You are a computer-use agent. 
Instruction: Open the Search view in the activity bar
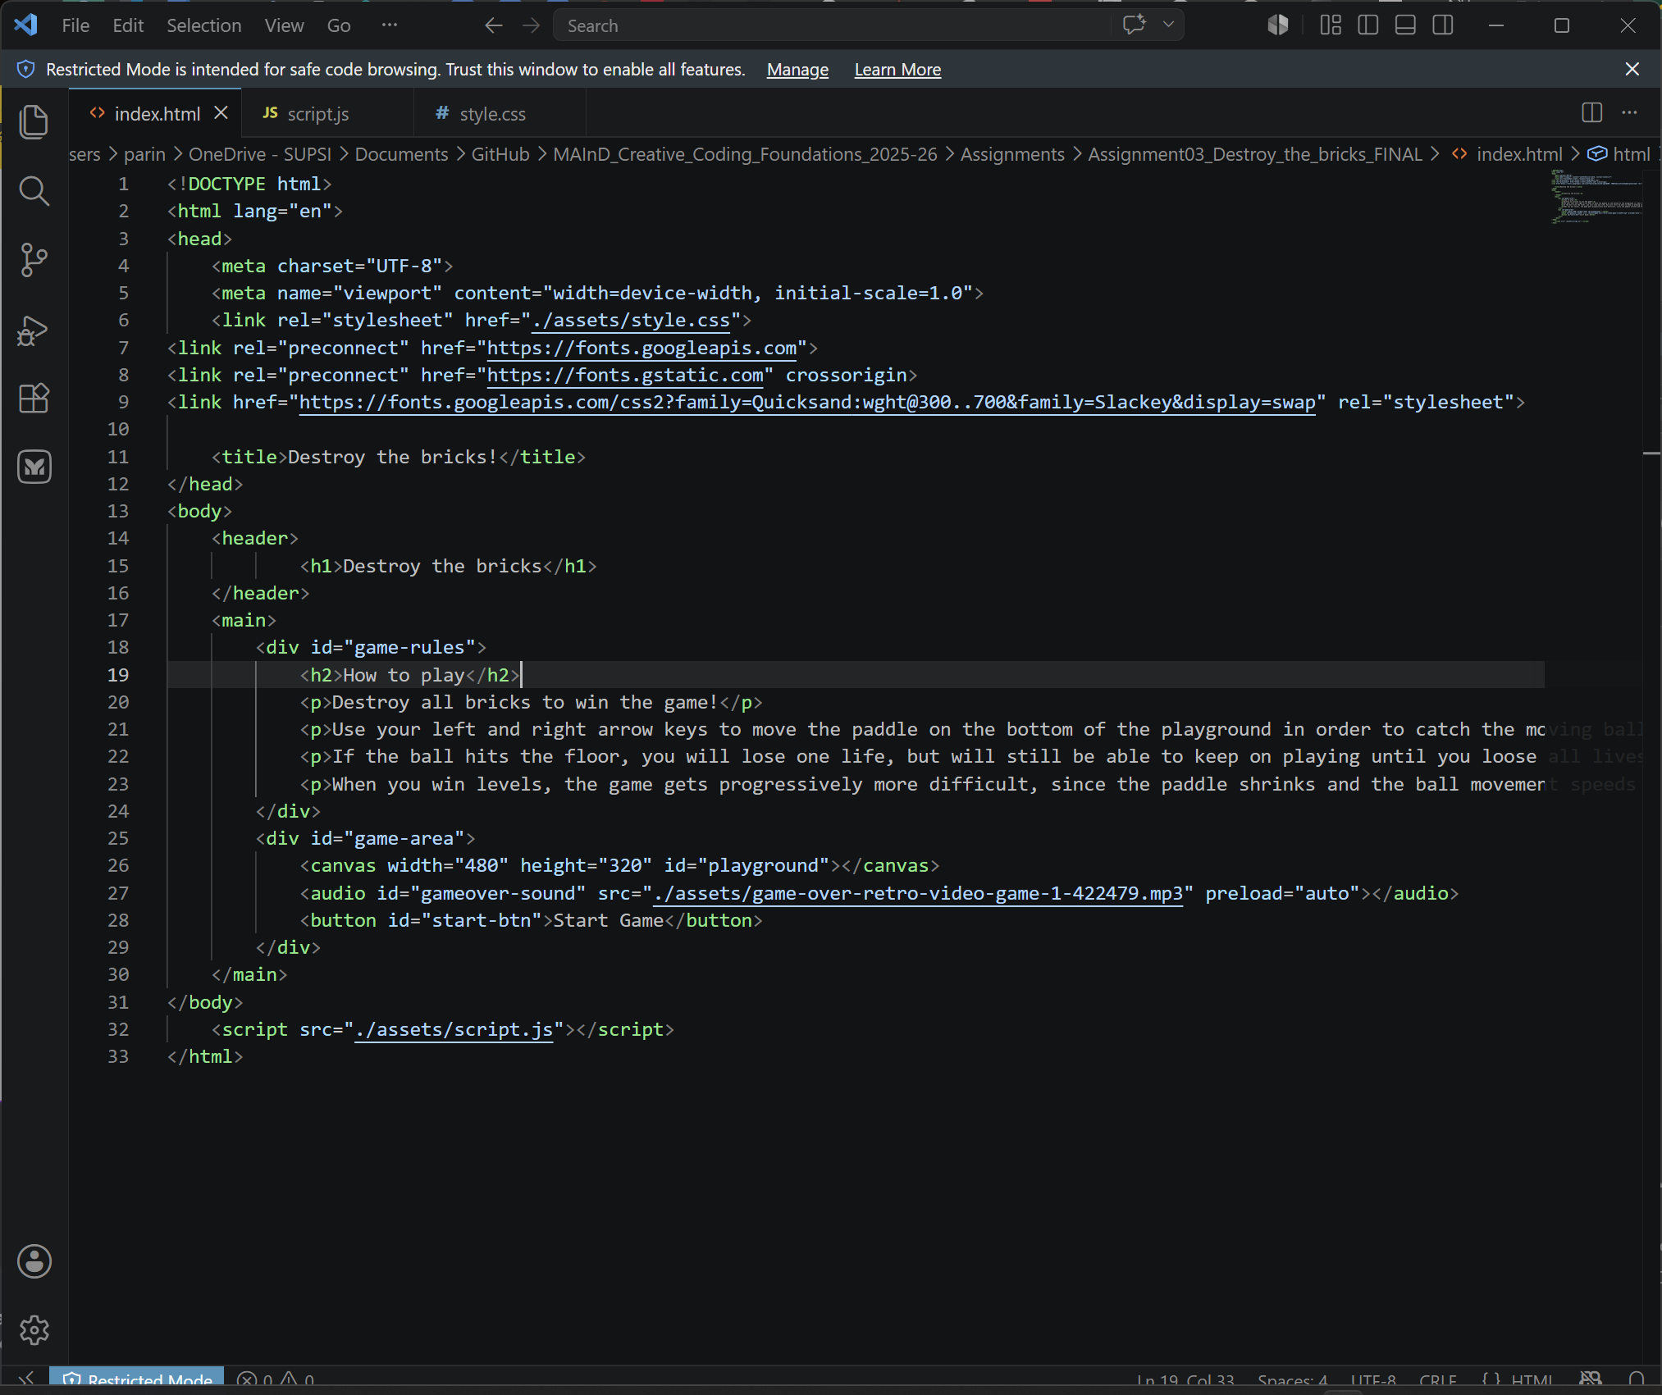pyautogui.click(x=34, y=191)
